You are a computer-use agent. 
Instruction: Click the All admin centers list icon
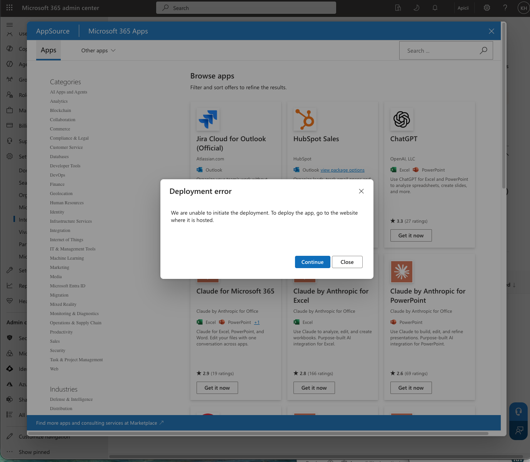(x=10, y=415)
